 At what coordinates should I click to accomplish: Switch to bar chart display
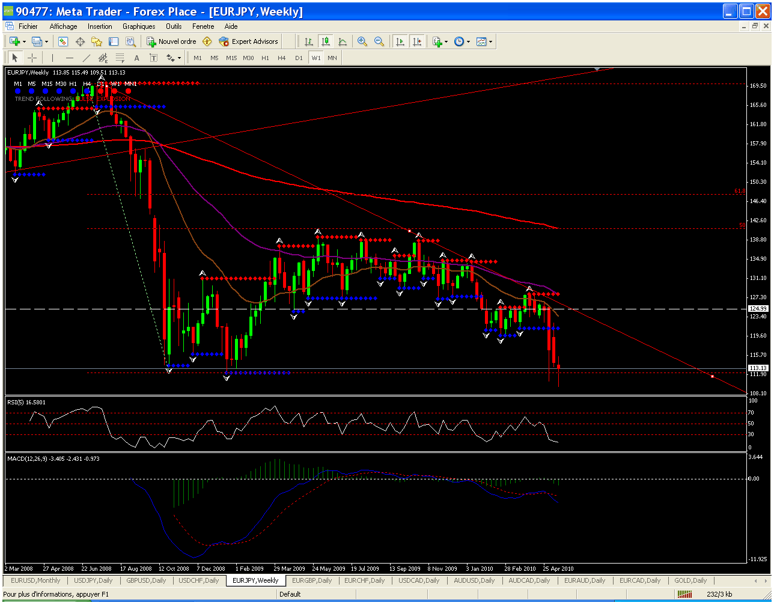[308, 41]
